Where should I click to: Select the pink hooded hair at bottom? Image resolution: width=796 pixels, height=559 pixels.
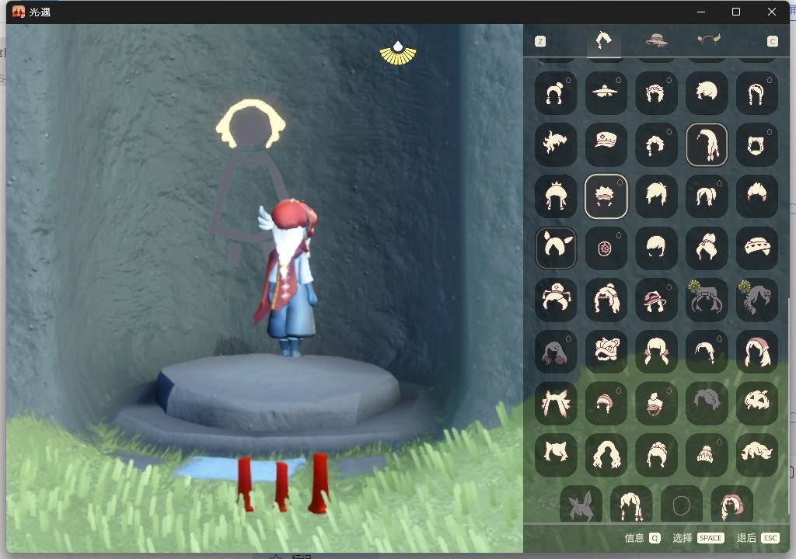[732, 504]
